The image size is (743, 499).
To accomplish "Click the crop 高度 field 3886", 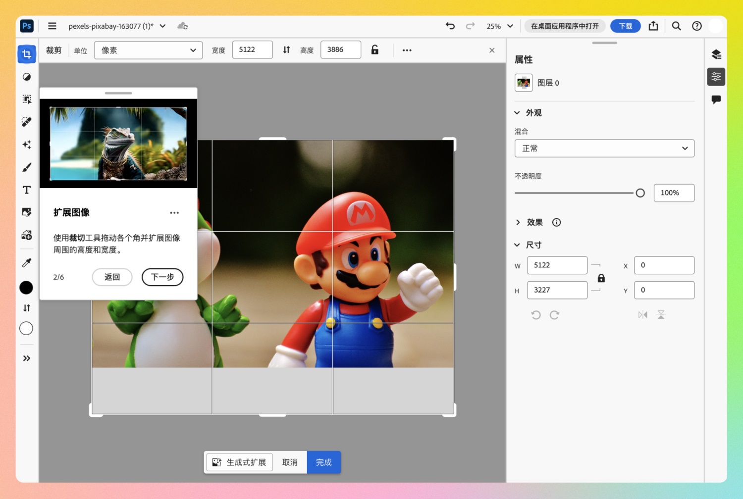I will 341,50.
